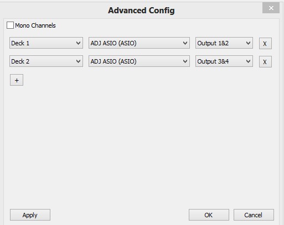284x225 pixels.
Task: Change the Output 1&2 channel selection
Action: tap(224, 43)
